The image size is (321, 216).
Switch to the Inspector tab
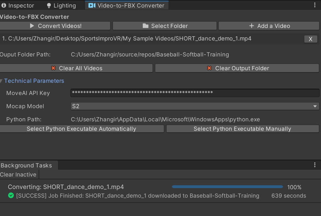[18, 6]
